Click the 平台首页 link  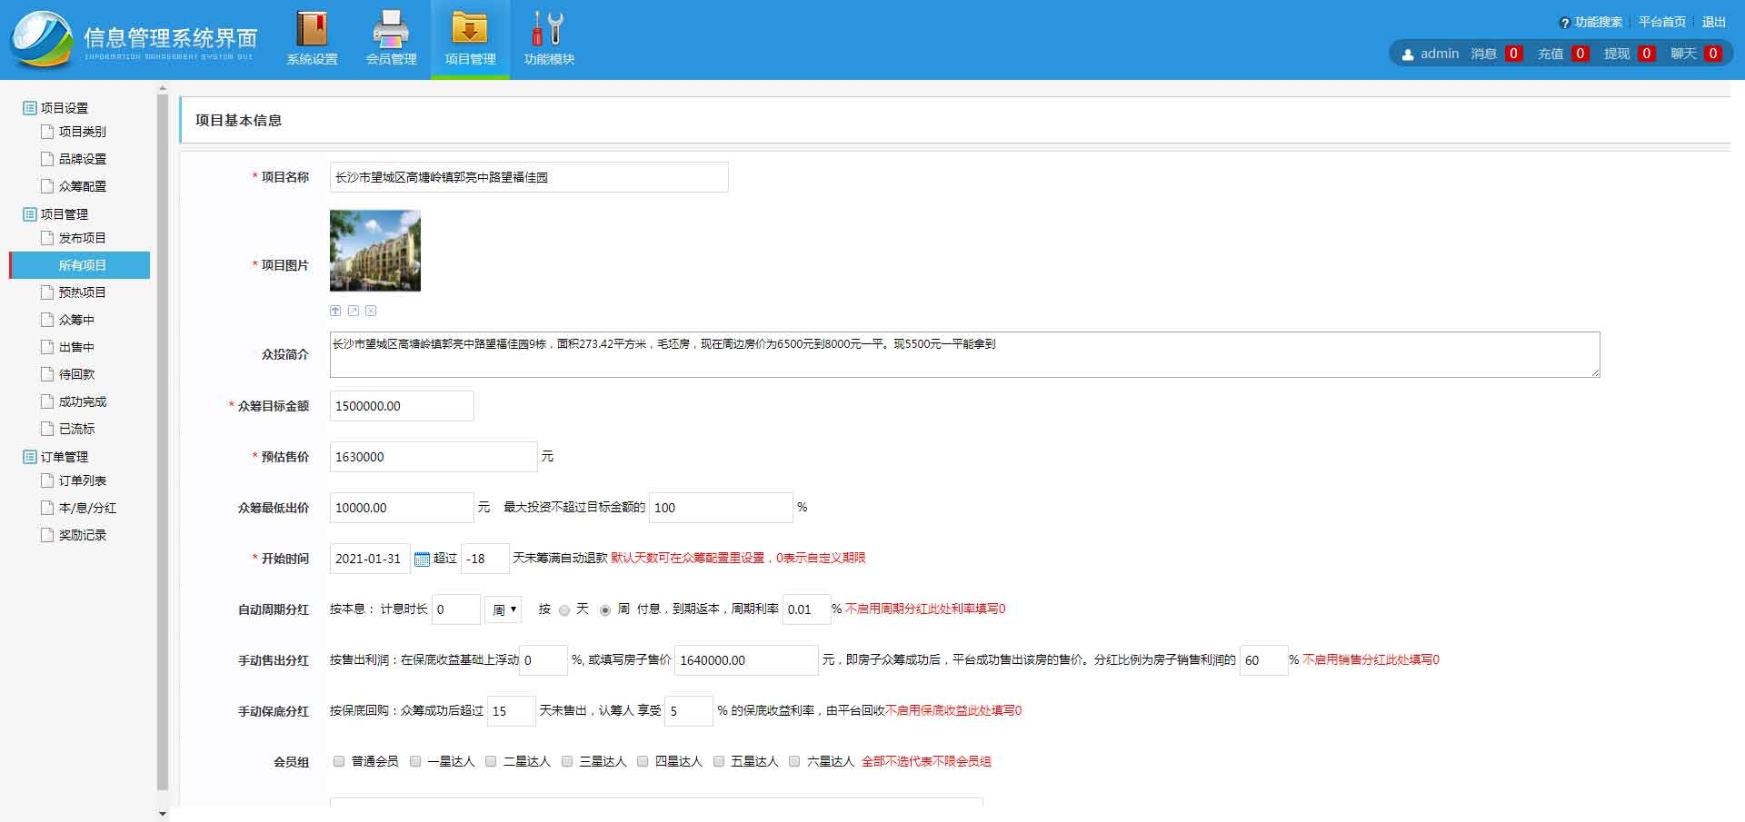tap(1661, 22)
